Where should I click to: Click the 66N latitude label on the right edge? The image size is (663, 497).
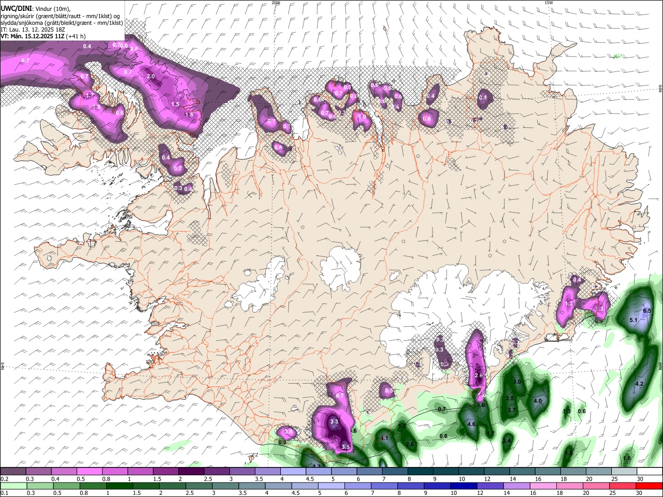[x=660, y=89]
